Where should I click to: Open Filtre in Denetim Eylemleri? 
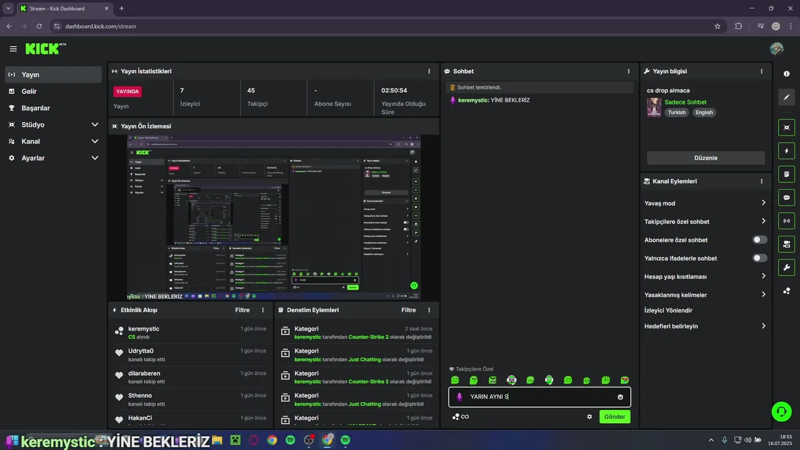coord(408,310)
